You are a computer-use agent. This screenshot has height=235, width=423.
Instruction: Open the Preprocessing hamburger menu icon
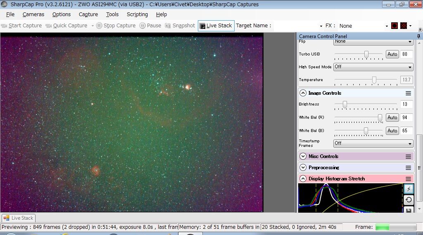pyautogui.click(x=408, y=168)
